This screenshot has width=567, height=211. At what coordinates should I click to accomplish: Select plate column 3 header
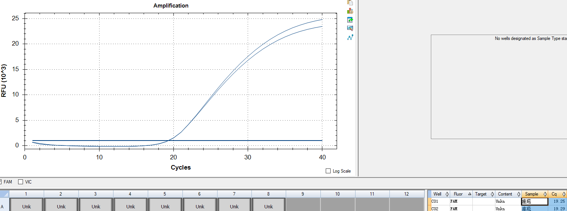96,194
